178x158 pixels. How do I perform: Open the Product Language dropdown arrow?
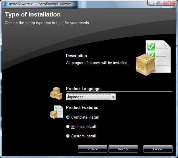click(113, 97)
